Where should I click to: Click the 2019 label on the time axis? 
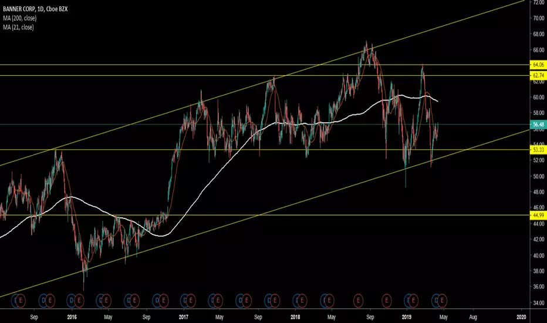click(x=406, y=317)
